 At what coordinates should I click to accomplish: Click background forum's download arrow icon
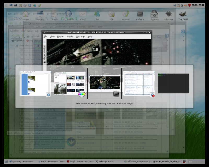tap(71, 142)
